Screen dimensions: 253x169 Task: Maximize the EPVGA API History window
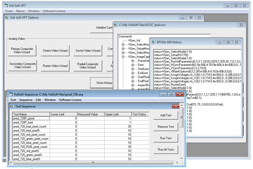228,42
